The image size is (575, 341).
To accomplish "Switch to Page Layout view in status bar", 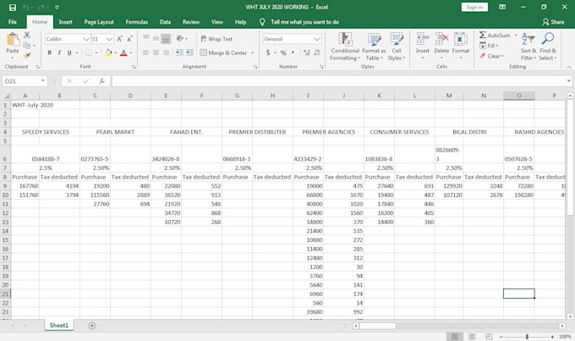I will pyautogui.click(x=472, y=337).
